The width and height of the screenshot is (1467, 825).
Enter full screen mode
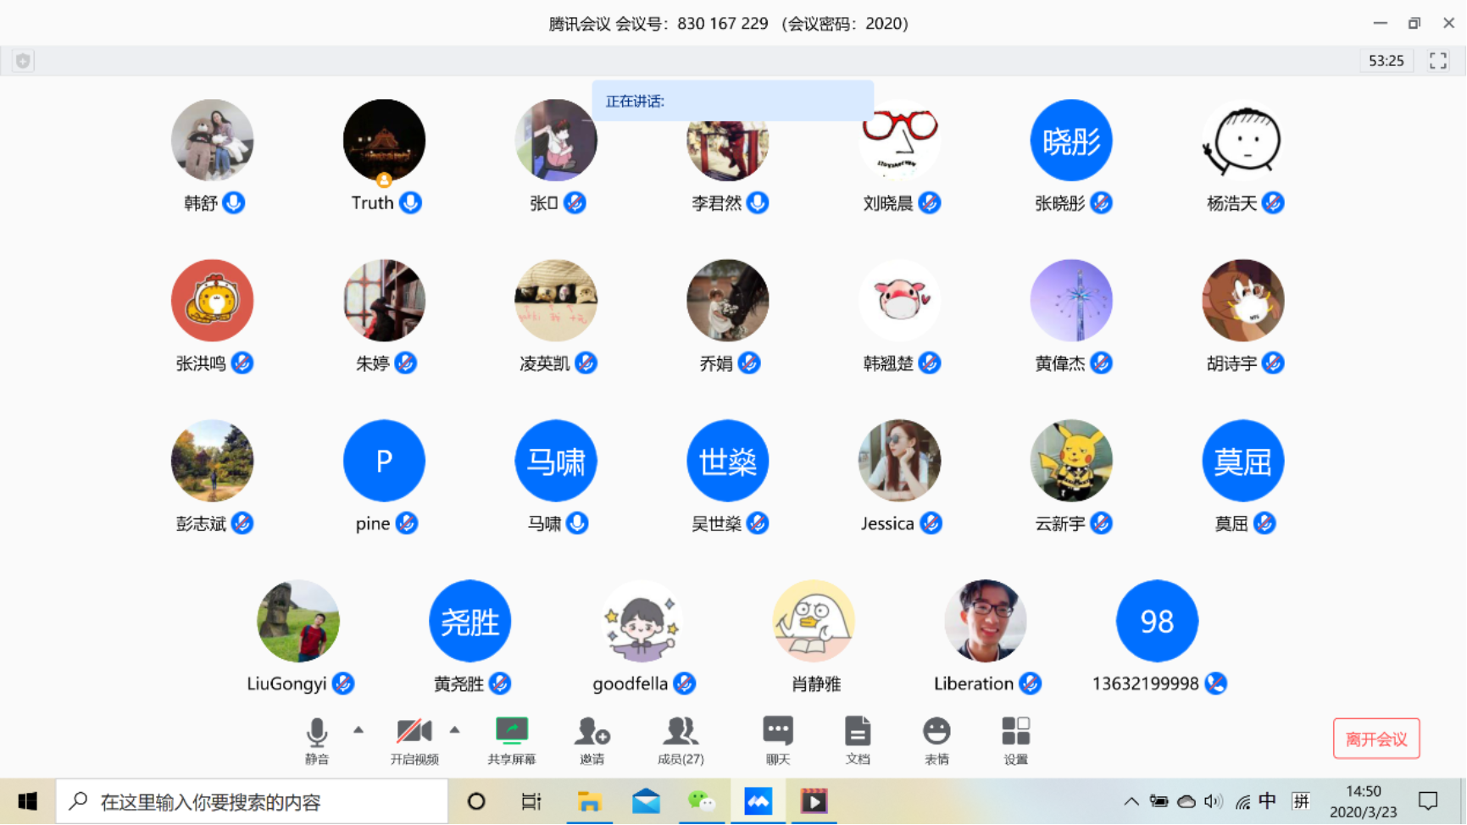tap(1437, 61)
